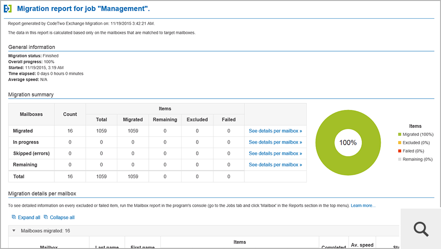The image size is (441, 249).
Task: Click the Excluded column header
Action: [197, 120]
